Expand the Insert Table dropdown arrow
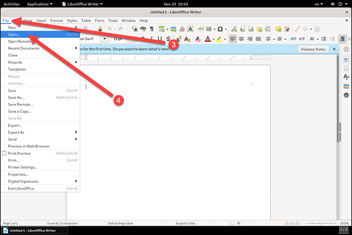 click(167, 29)
